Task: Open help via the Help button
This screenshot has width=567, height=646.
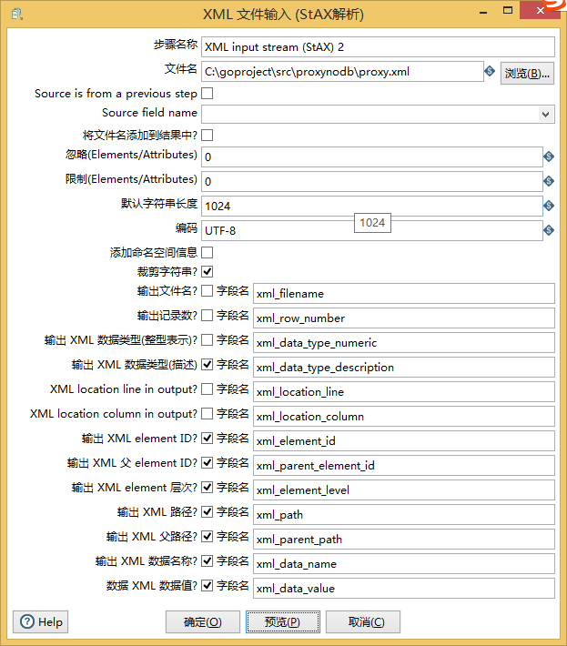Action: point(40,621)
